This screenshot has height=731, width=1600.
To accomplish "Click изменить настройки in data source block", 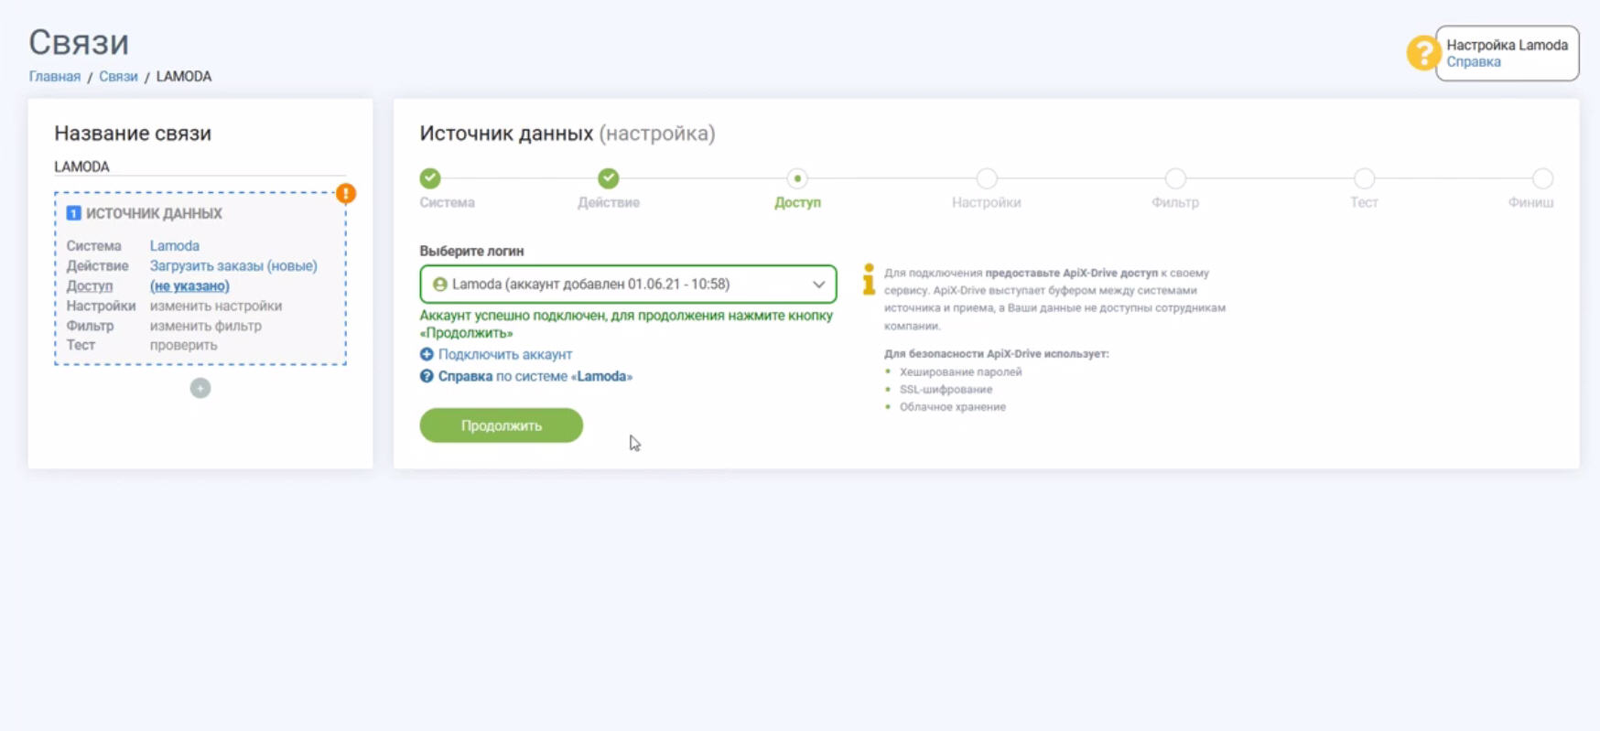I will pyautogui.click(x=216, y=306).
